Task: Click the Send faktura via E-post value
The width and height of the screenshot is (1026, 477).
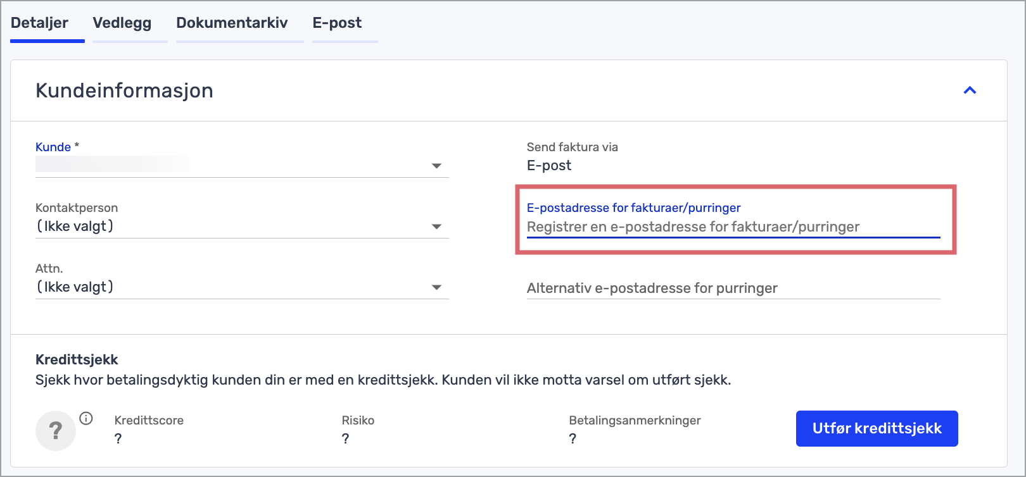Action: (549, 165)
